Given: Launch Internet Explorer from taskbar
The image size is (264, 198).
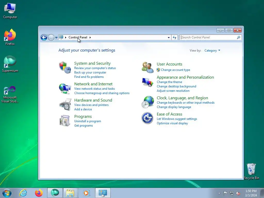Looking at the screenshot, I should point(23,193).
